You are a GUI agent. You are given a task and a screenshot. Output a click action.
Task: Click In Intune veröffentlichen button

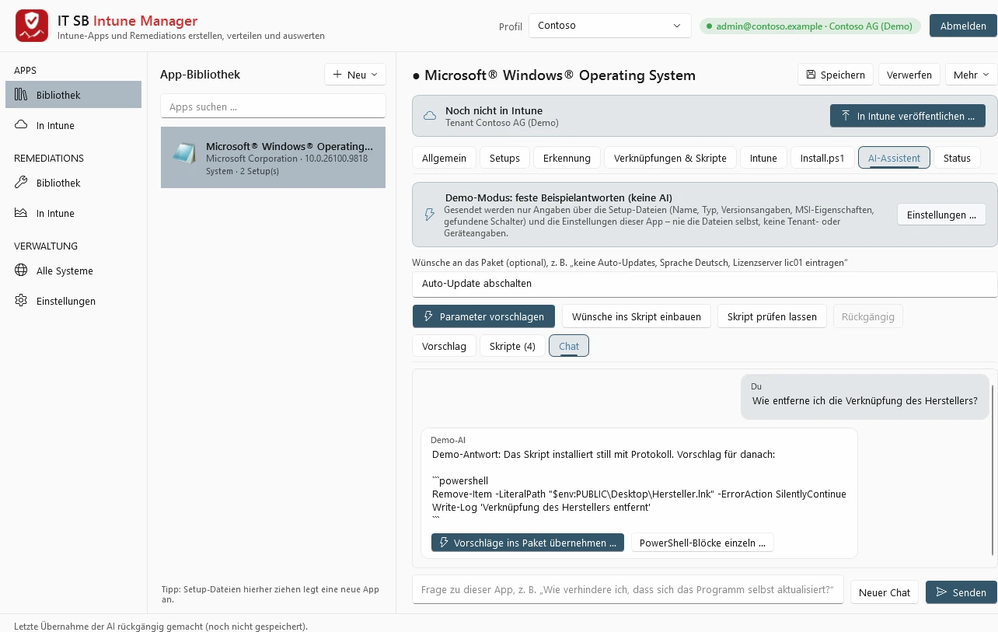[908, 116]
